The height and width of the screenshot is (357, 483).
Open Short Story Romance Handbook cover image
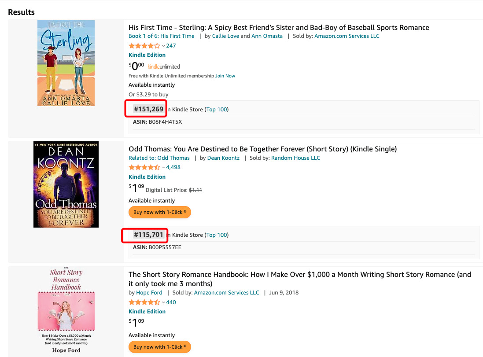point(66,310)
